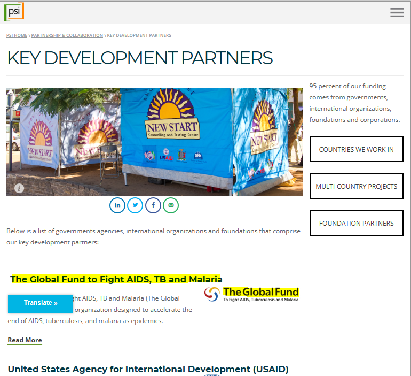Screen dimensions: 411x376
Task: Click the 'end of AIDS, tuberculosis, and malaria' text
Action: [85, 321]
